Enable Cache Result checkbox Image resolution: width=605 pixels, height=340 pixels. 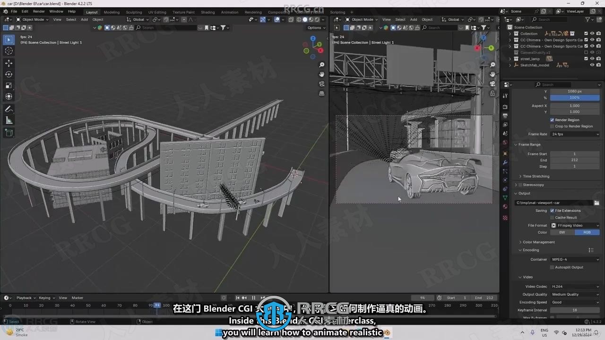(x=552, y=218)
